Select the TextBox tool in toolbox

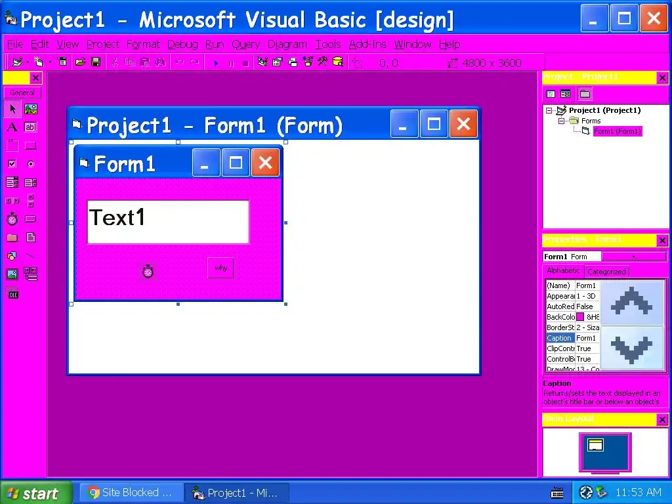(30, 127)
